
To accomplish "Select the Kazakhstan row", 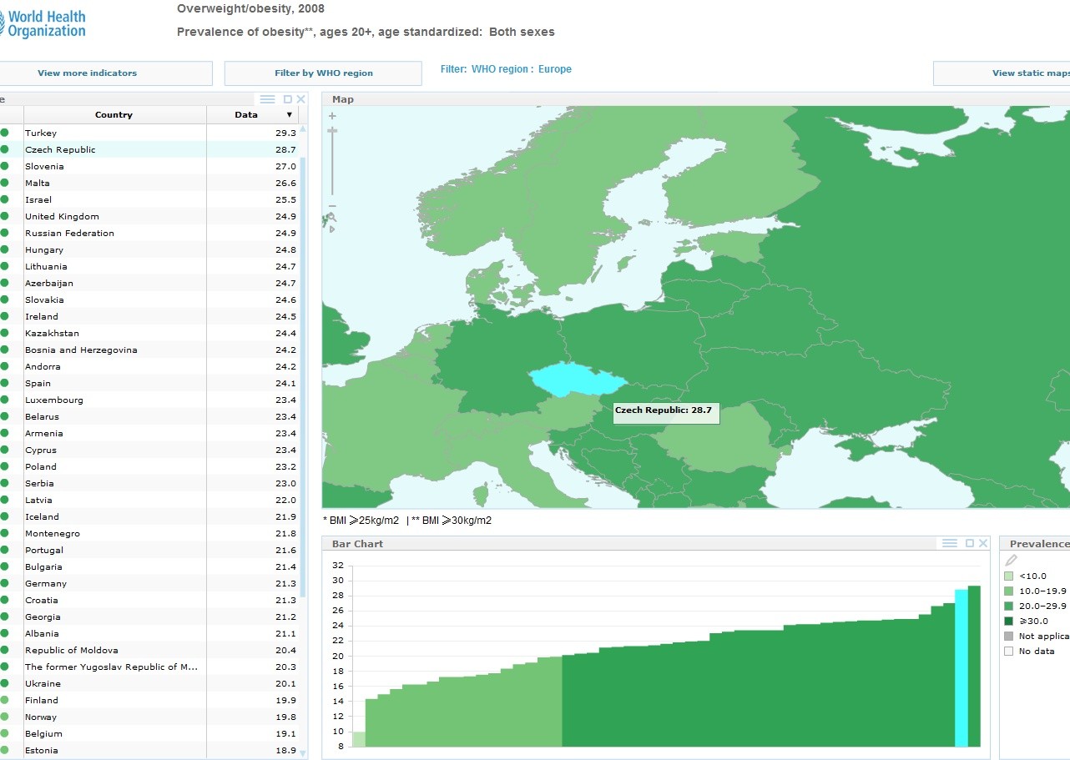I will pos(149,333).
